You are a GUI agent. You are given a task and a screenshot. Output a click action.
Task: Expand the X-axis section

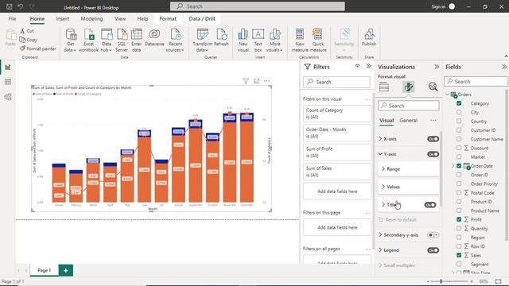point(380,139)
